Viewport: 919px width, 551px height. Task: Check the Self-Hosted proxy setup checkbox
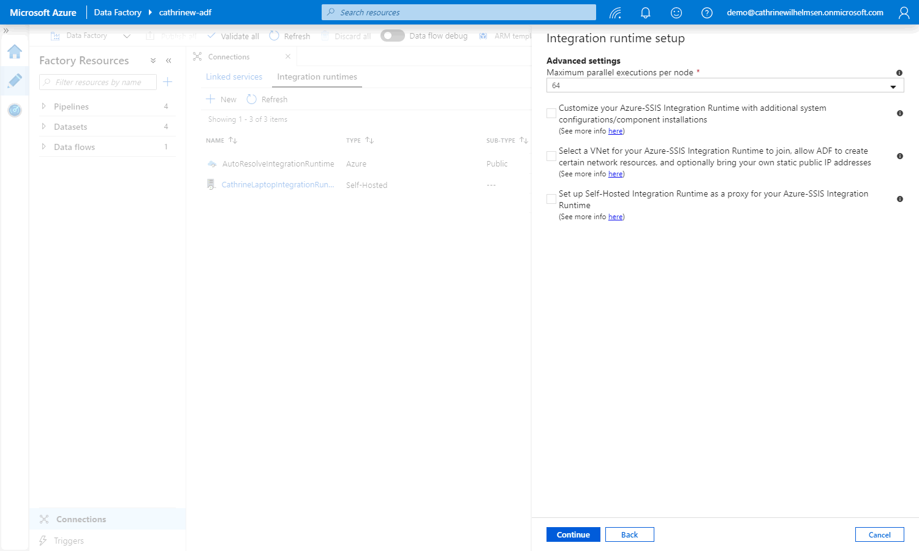click(x=551, y=199)
